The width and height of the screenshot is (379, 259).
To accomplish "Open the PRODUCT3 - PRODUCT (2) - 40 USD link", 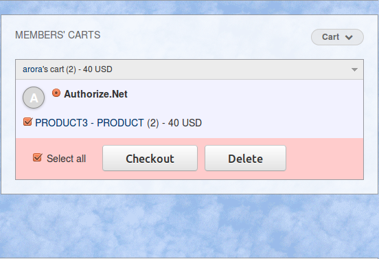I will (118, 123).
